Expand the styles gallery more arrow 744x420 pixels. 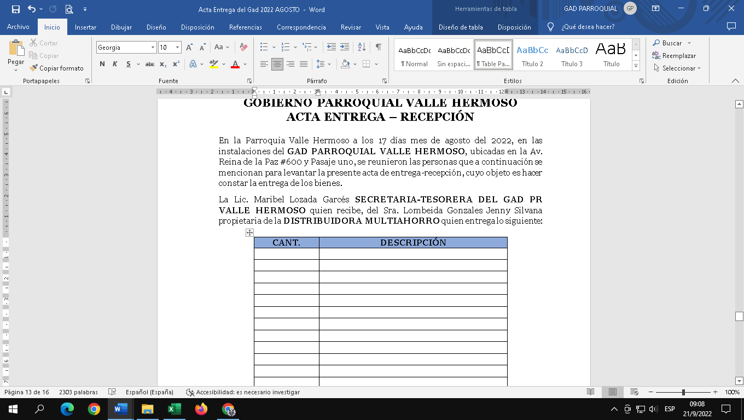pyautogui.click(x=636, y=66)
